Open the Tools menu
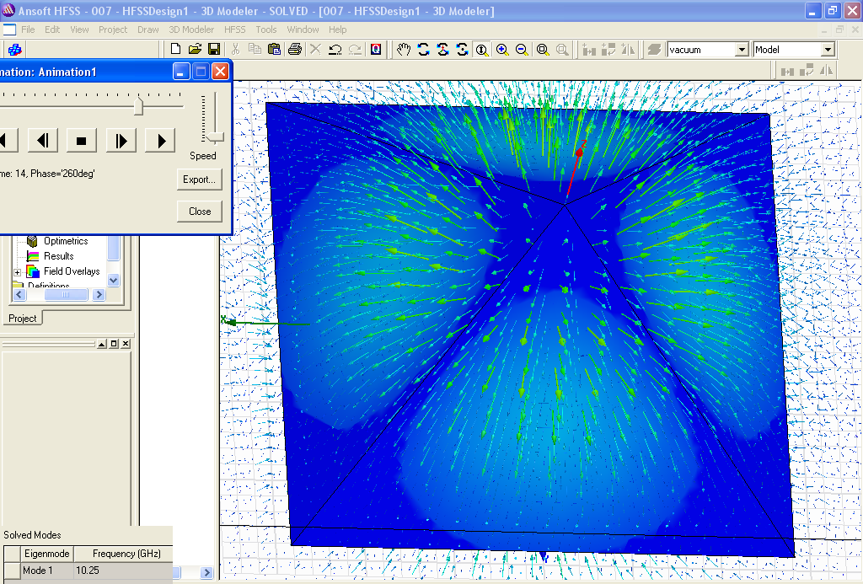The image size is (863, 584). 266,29
